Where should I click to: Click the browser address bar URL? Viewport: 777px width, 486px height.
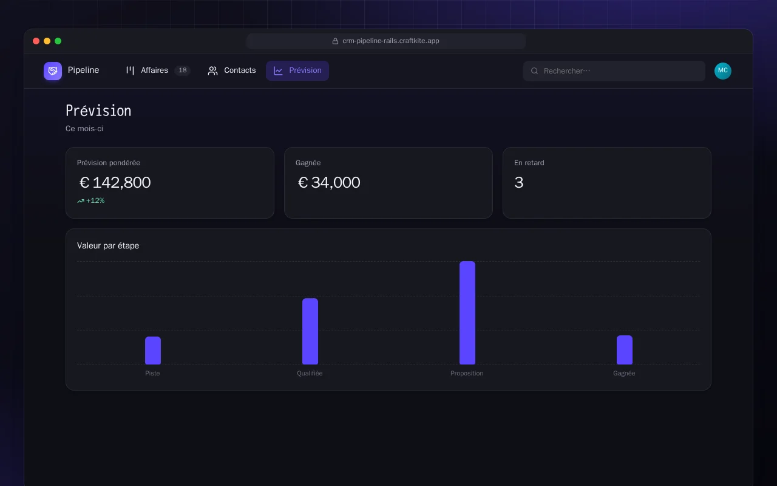point(391,41)
